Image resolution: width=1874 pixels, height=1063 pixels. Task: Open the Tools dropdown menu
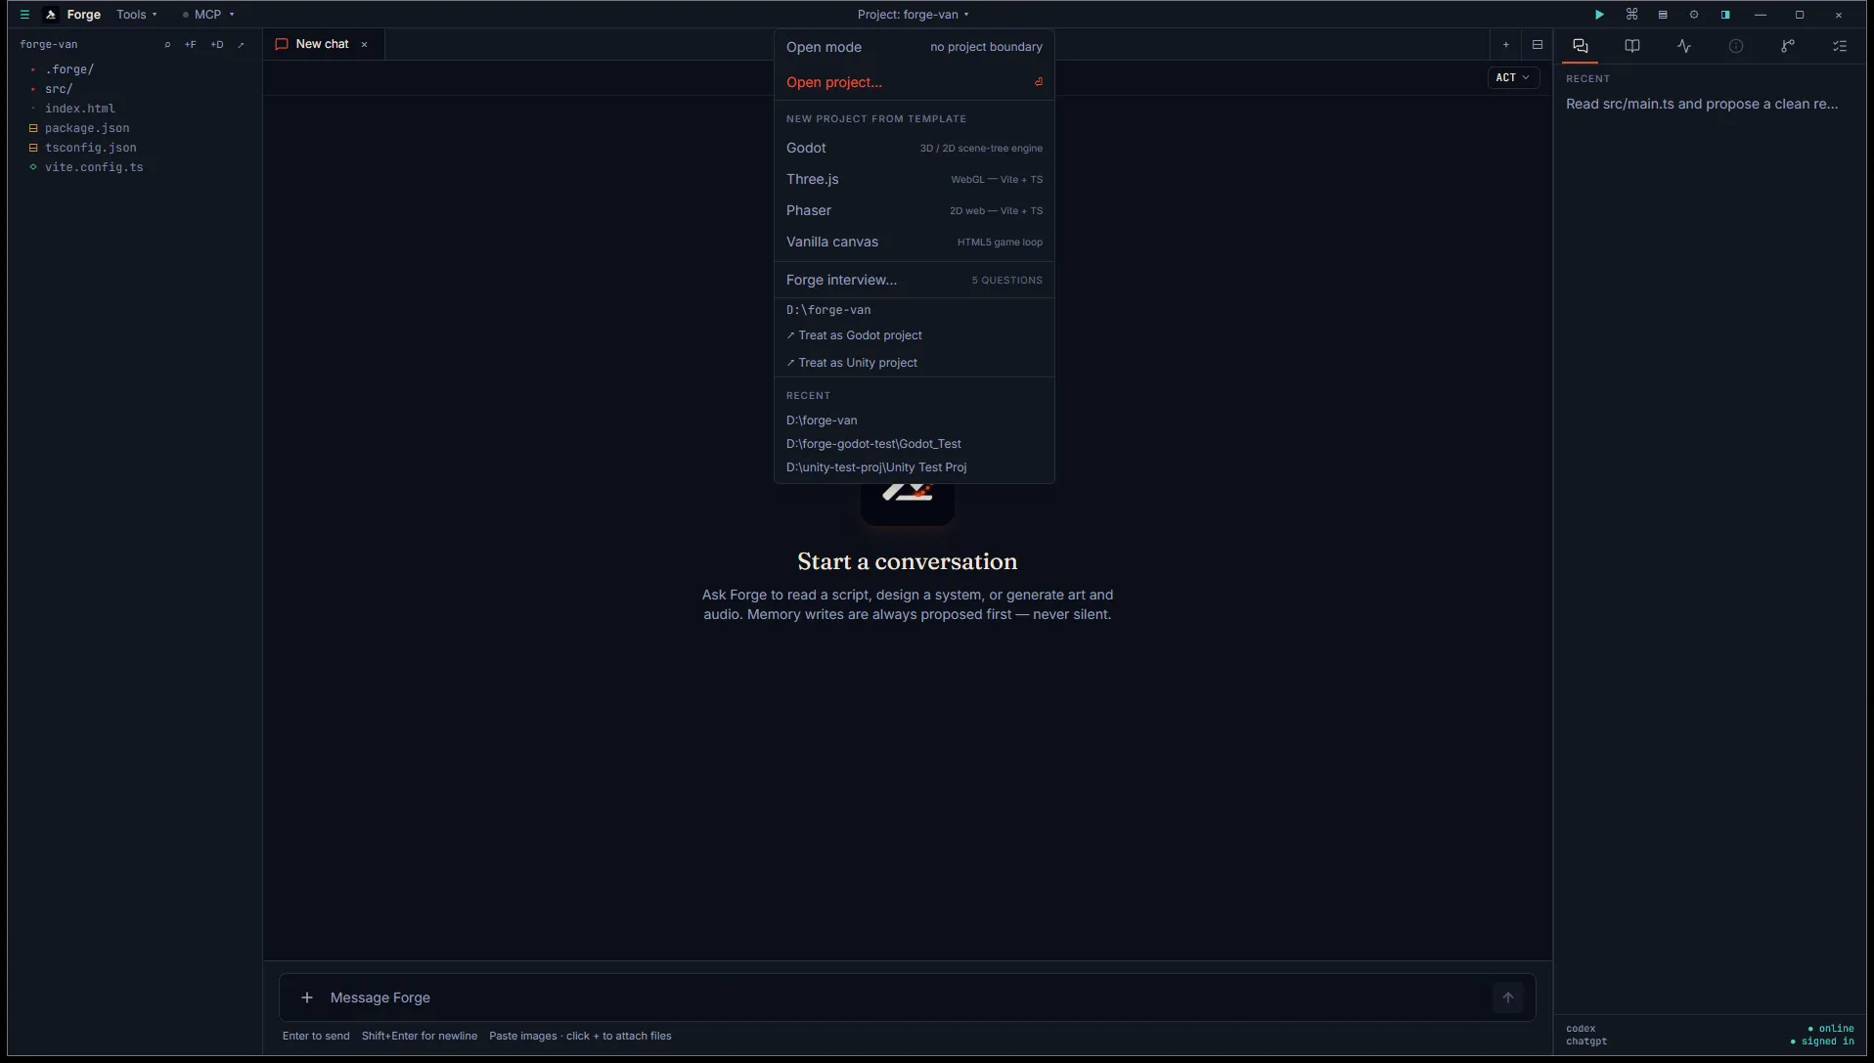pyautogui.click(x=137, y=15)
